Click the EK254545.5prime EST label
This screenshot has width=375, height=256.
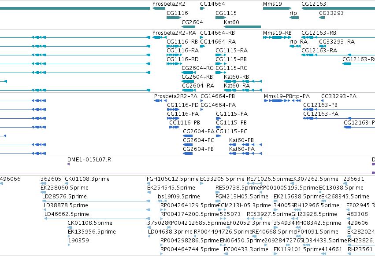pos(171,188)
